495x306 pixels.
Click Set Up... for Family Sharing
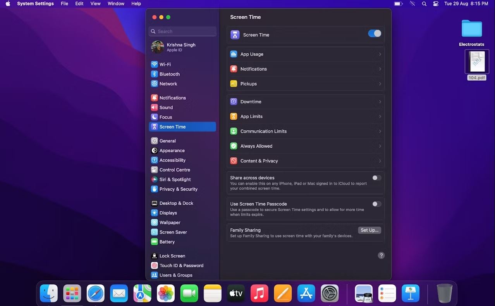(370, 230)
